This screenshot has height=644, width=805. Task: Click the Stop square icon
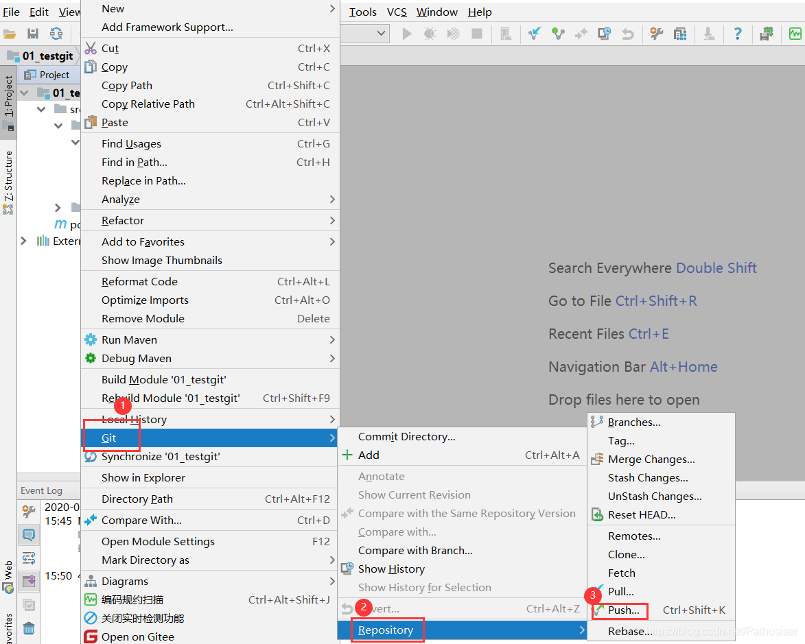click(477, 34)
